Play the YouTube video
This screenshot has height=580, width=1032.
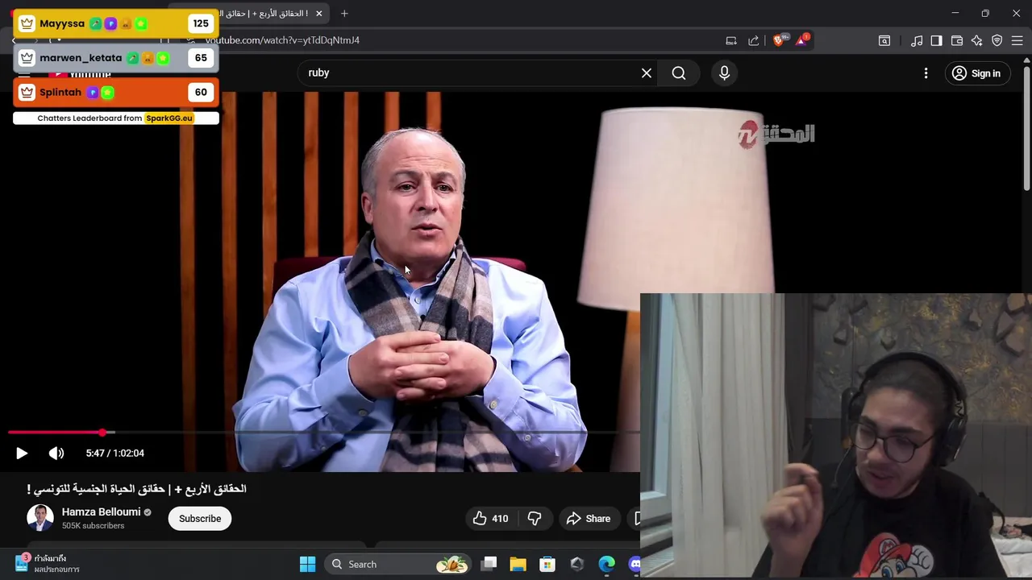(x=22, y=454)
